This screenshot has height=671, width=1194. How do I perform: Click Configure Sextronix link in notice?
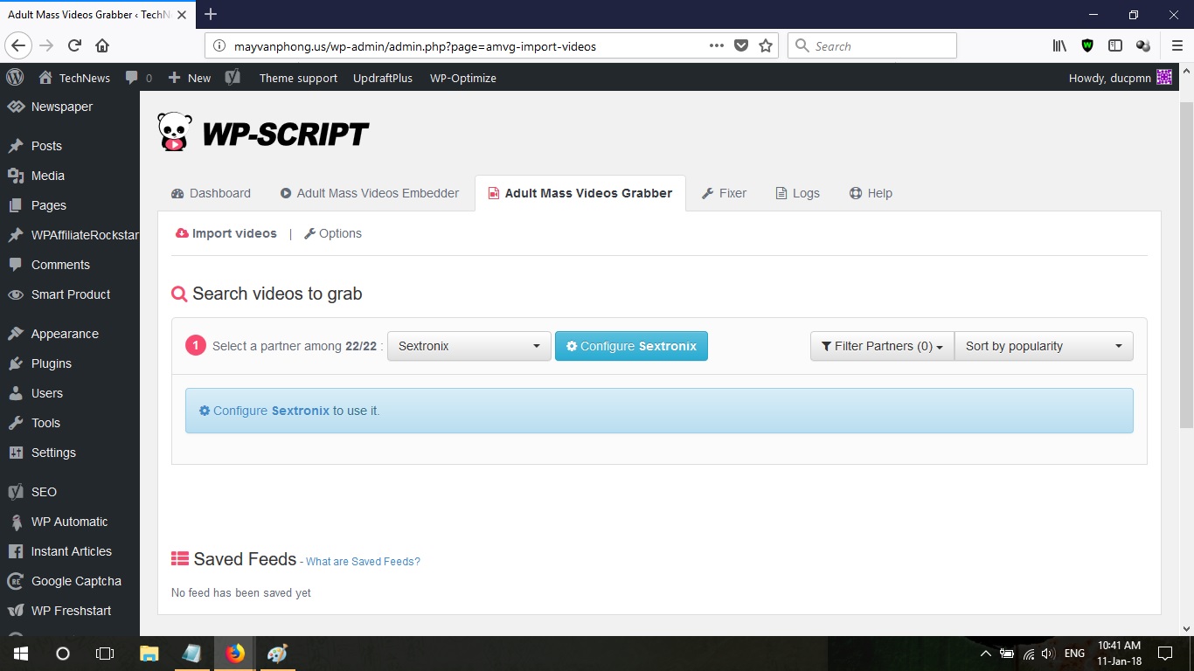(x=264, y=411)
